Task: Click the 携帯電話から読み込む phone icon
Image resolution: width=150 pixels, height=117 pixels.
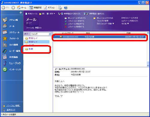Action: coord(61,14)
